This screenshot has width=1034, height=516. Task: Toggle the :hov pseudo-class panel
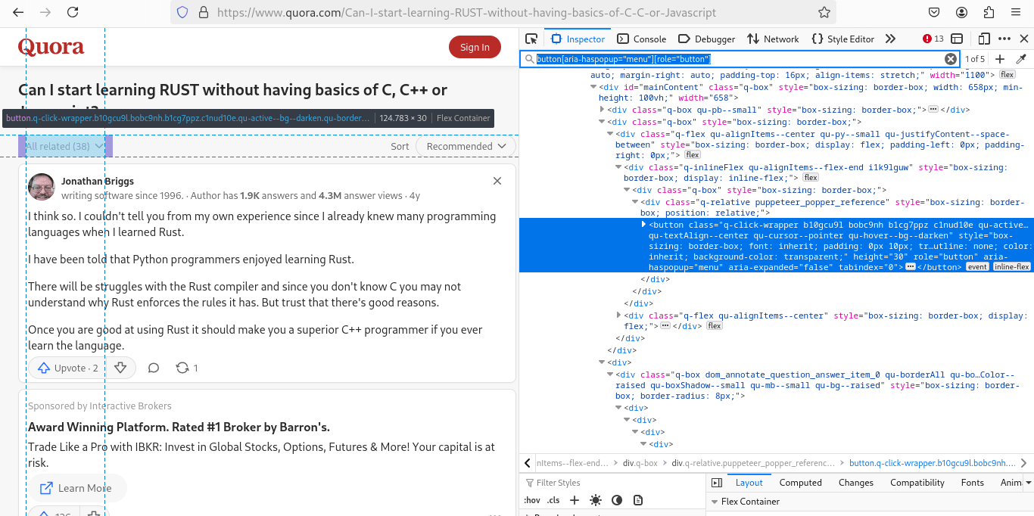tap(532, 500)
